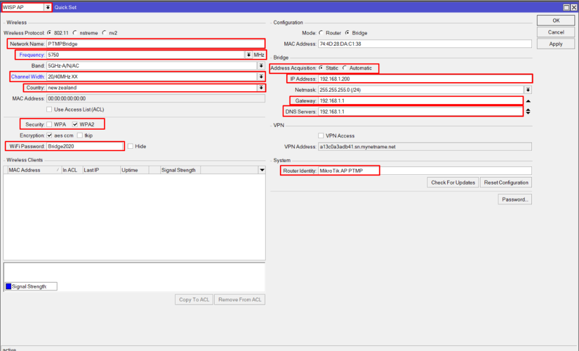Click the blue Signal Strength swatch
Image resolution: width=579 pixels, height=351 pixels.
pos(8,286)
